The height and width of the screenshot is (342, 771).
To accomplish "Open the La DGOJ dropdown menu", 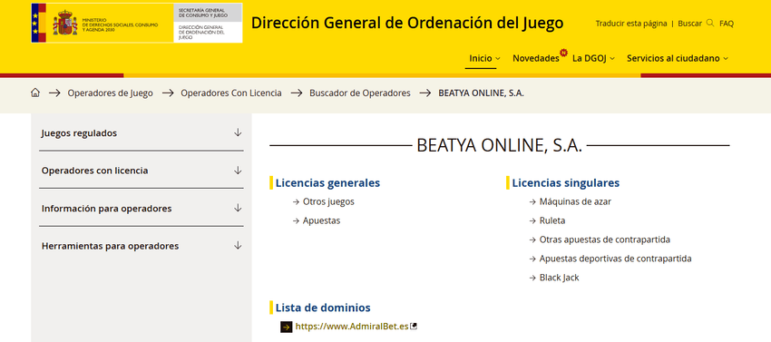I will (593, 58).
